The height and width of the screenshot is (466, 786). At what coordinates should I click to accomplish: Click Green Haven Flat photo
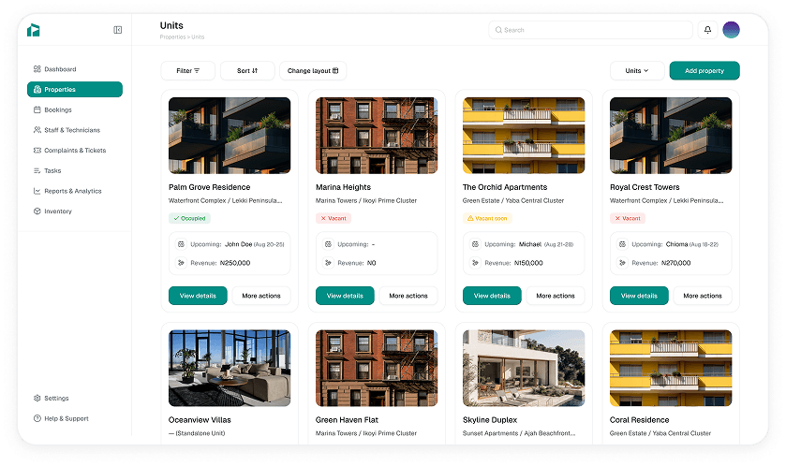pyautogui.click(x=377, y=368)
